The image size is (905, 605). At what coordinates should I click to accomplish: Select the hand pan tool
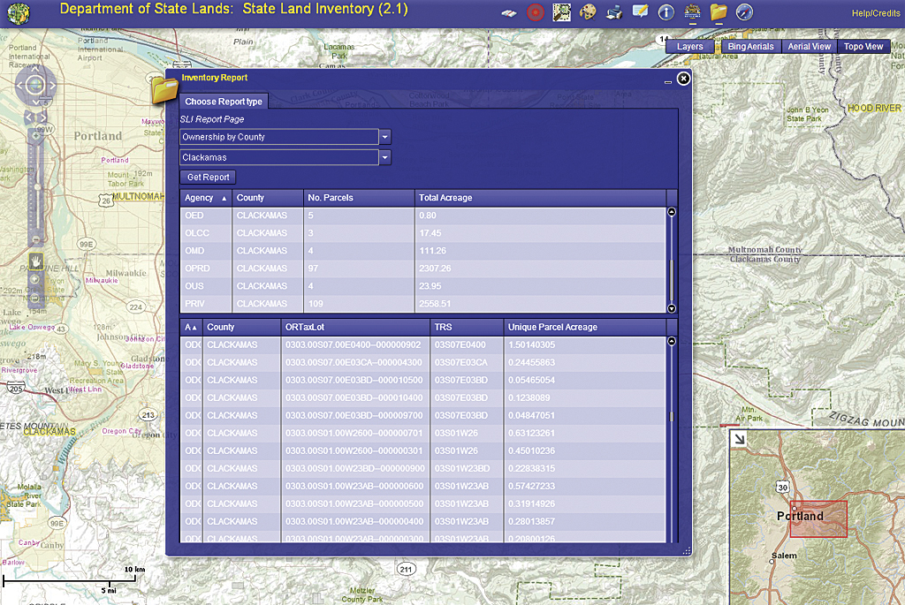35,261
